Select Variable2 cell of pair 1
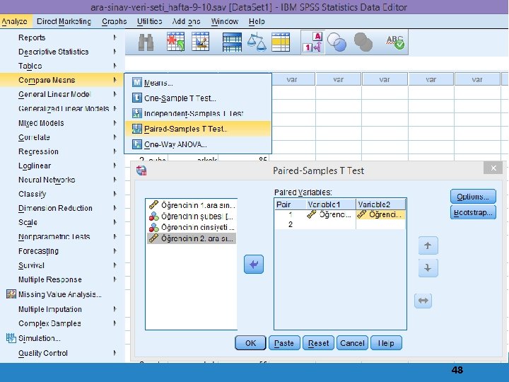This screenshot has height=382, width=509. 380,214
